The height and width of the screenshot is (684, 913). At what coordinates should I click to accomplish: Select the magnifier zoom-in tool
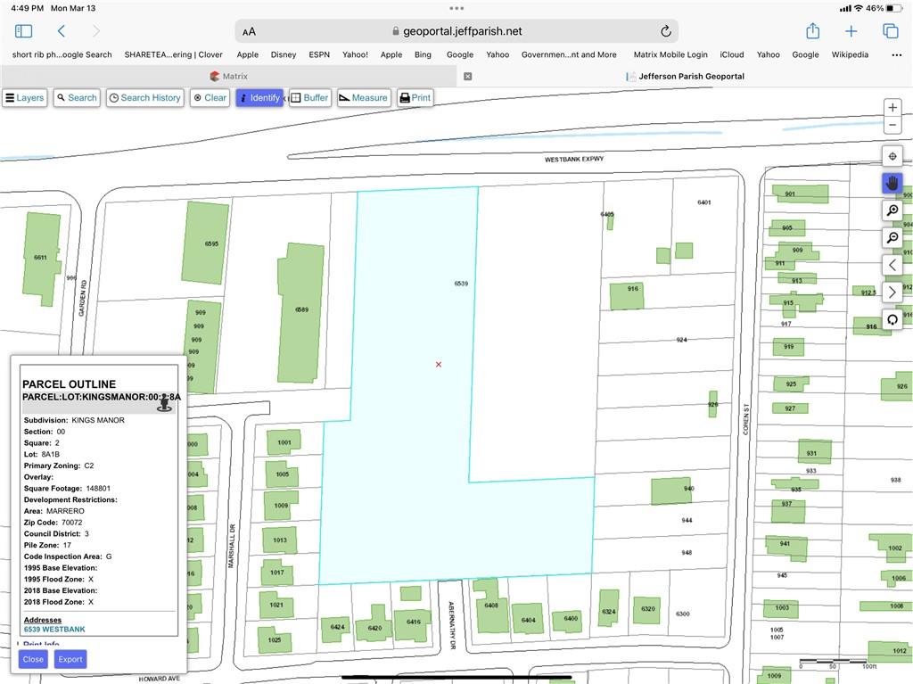(x=892, y=210)
